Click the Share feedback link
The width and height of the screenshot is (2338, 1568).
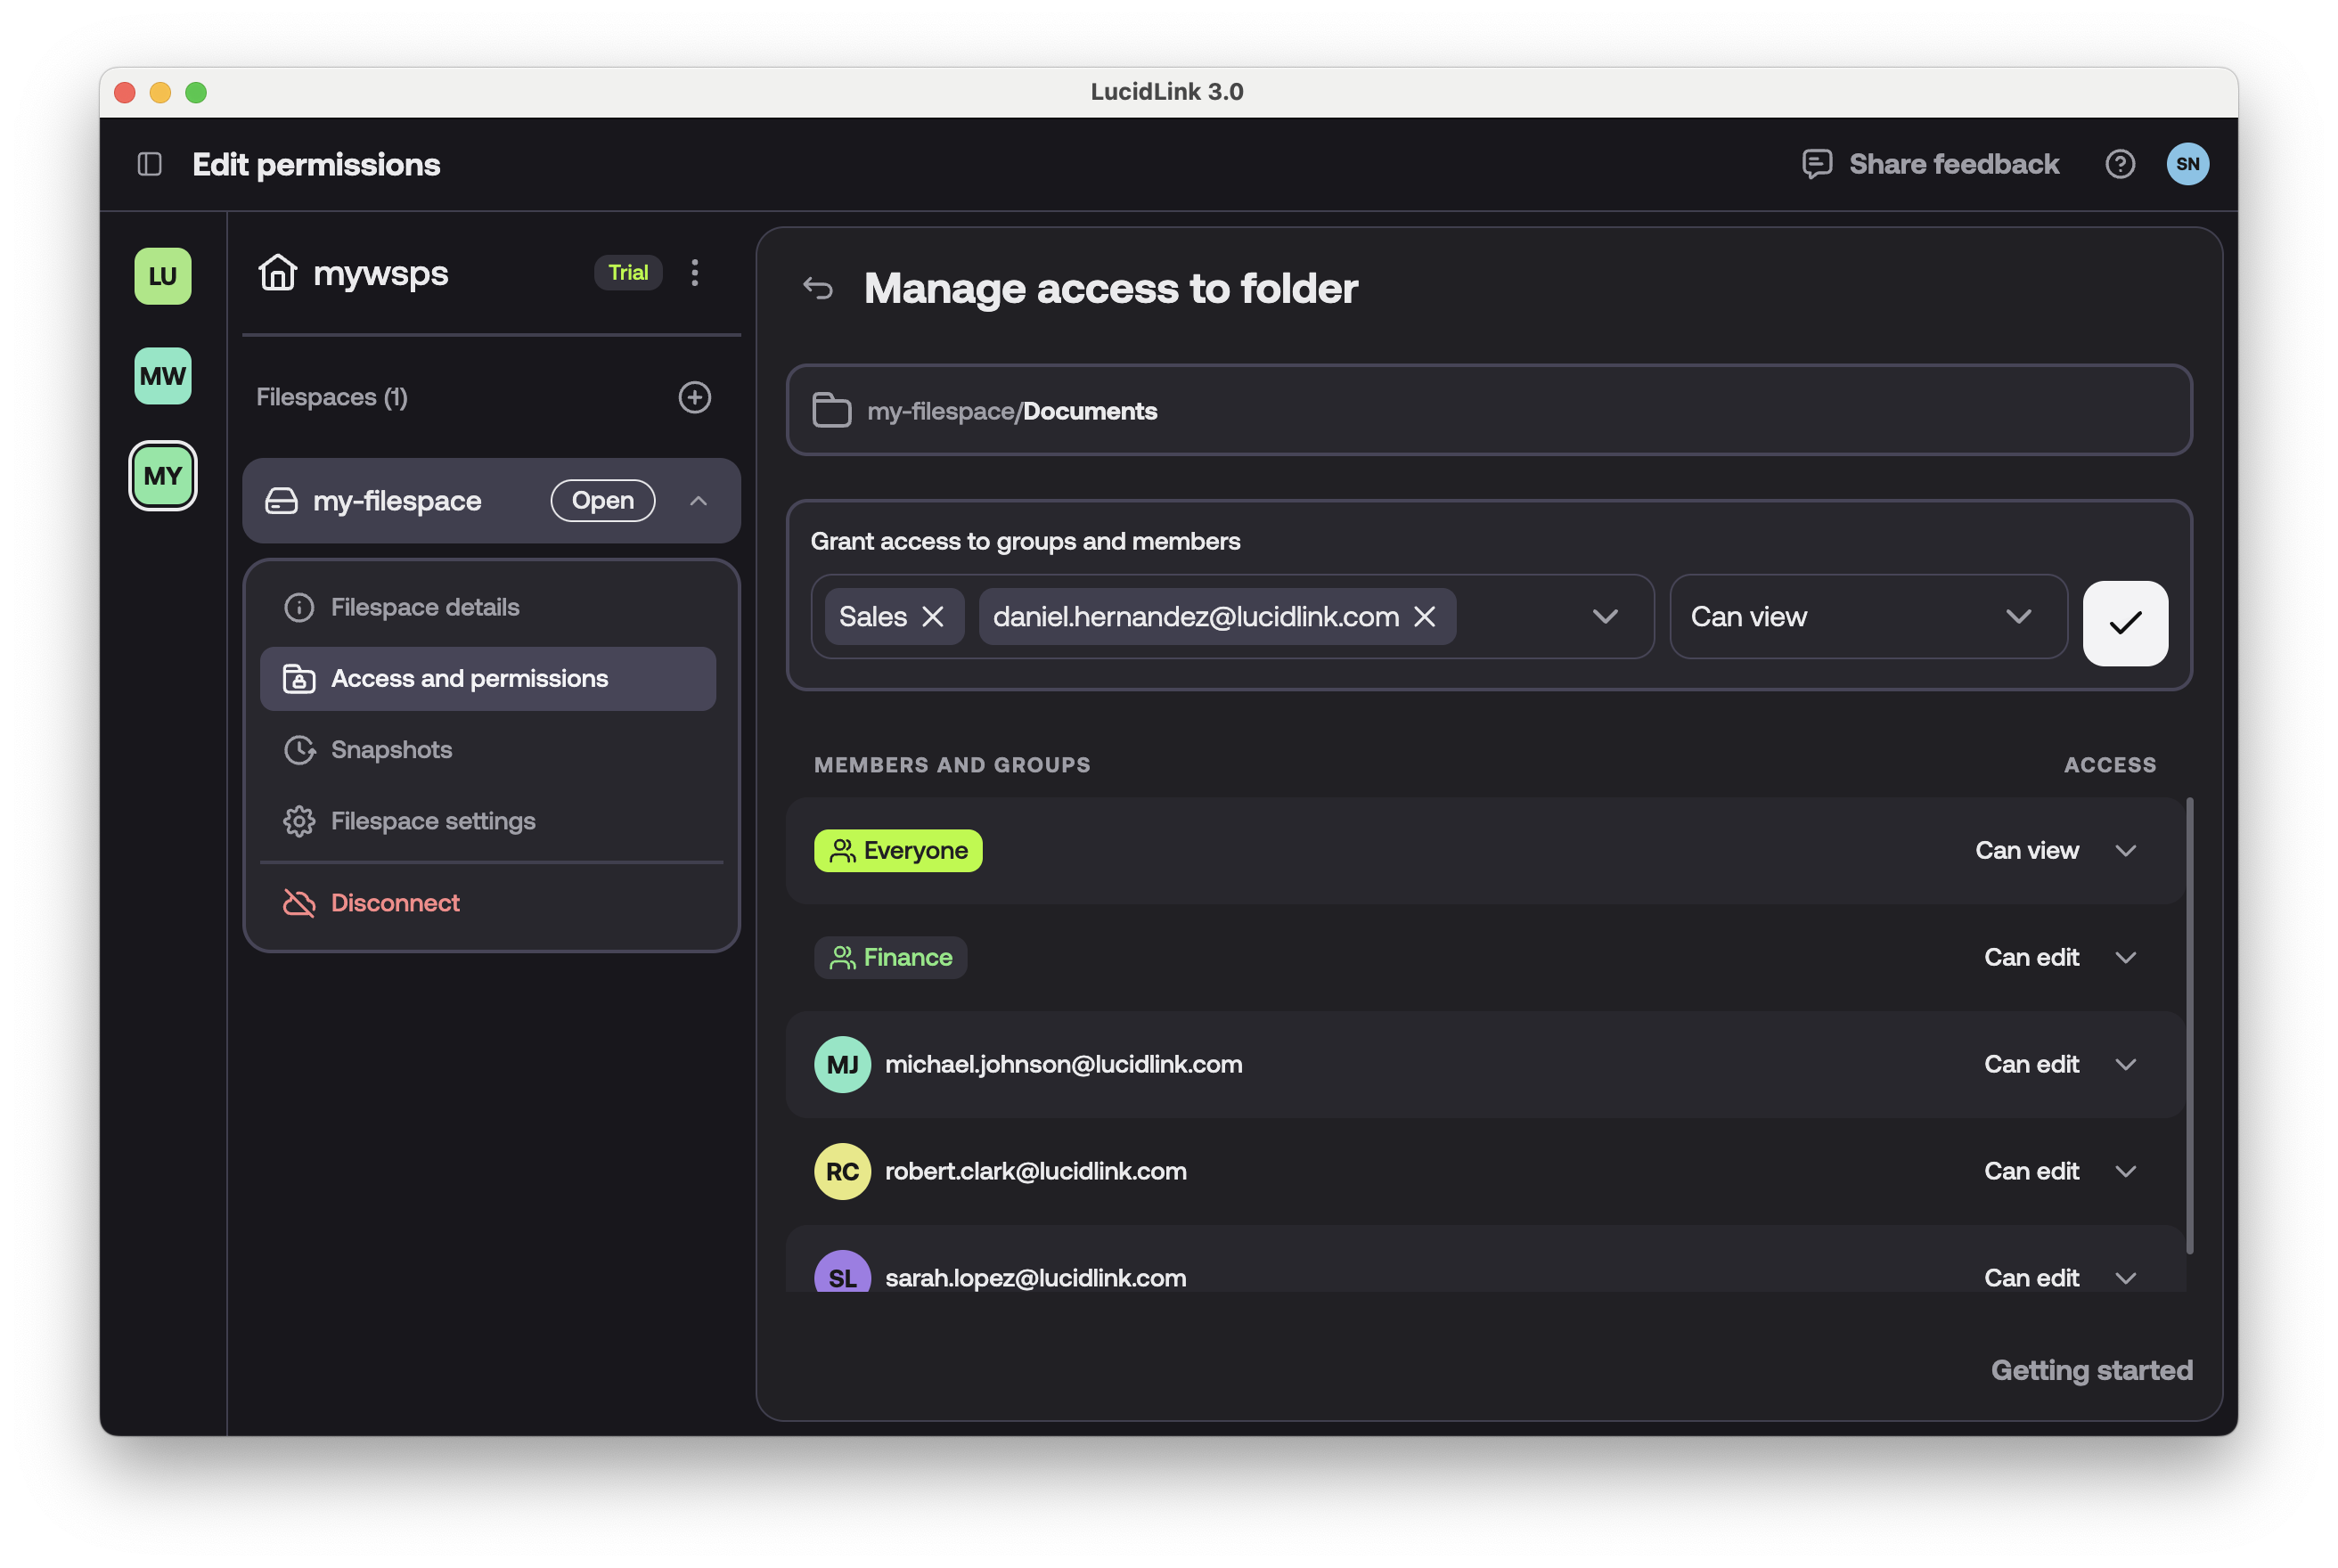(1953, 164)
